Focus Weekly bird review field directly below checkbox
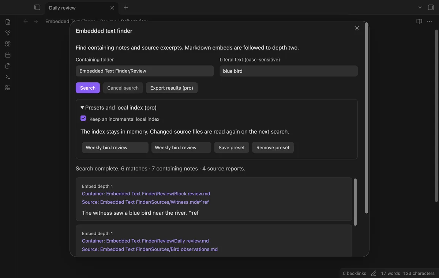 point(115,147)
